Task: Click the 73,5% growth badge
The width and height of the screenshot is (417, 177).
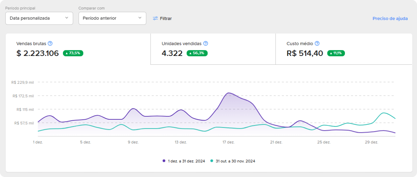Action: pos(73,53)
